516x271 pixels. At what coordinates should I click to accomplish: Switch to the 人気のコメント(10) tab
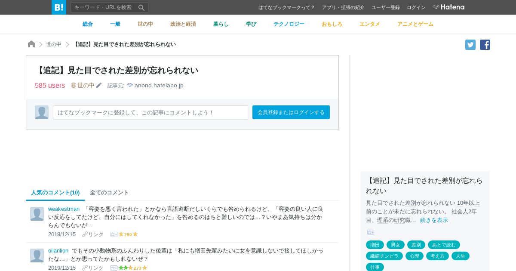tap(55, 192)
